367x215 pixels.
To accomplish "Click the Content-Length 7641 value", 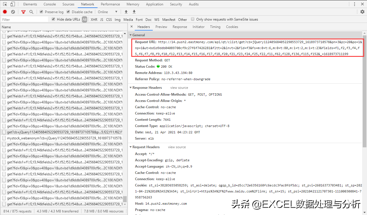I will 167,120.
